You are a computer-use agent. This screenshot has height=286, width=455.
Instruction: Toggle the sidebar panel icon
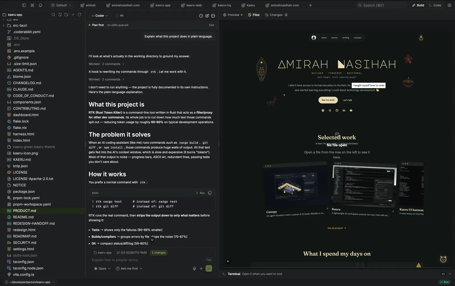click(24, 5)
